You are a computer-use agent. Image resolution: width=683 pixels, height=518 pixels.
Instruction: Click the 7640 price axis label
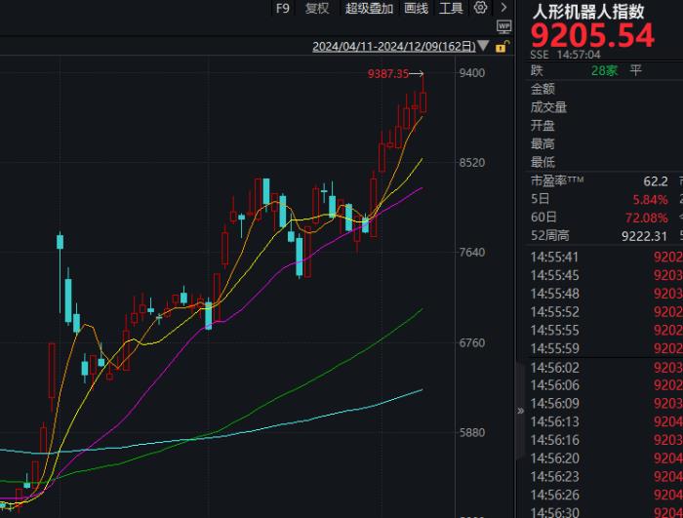472,253
